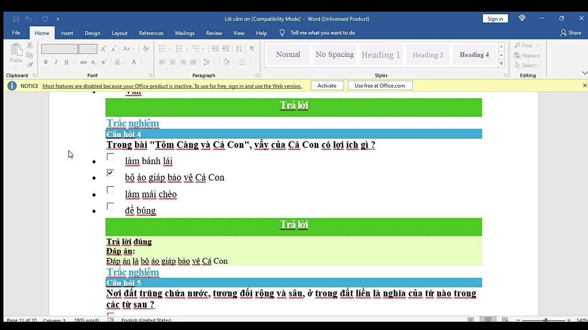Image resolution: width=588 pixels, height=330 pixels.
Task: Click the Shrink Font icon
Action: click(x=114, y=49)
